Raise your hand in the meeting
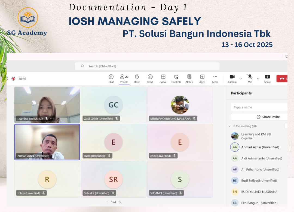This screenshot has height=212, width=294. (137, 79)
